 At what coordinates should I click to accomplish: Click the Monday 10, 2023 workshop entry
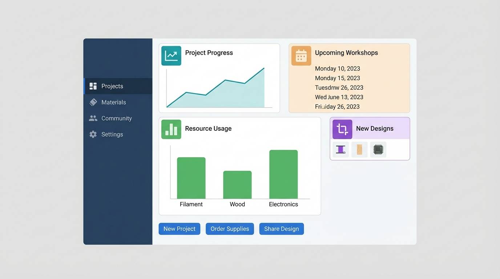337,68
